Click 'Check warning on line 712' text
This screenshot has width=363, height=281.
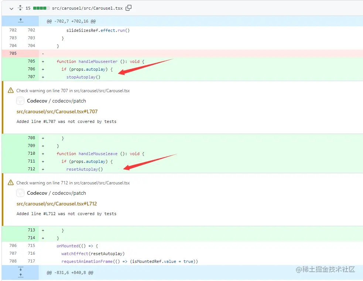73,183
